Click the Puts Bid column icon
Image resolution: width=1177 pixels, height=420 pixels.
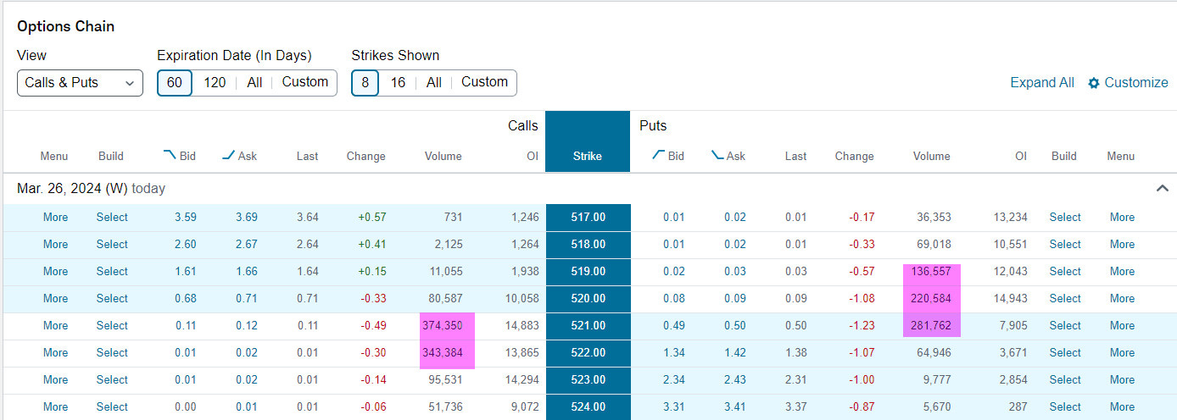658,155
